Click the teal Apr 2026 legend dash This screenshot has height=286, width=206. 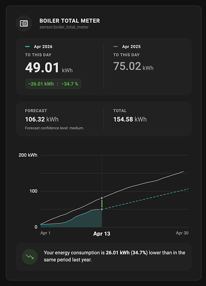(27, 46)
